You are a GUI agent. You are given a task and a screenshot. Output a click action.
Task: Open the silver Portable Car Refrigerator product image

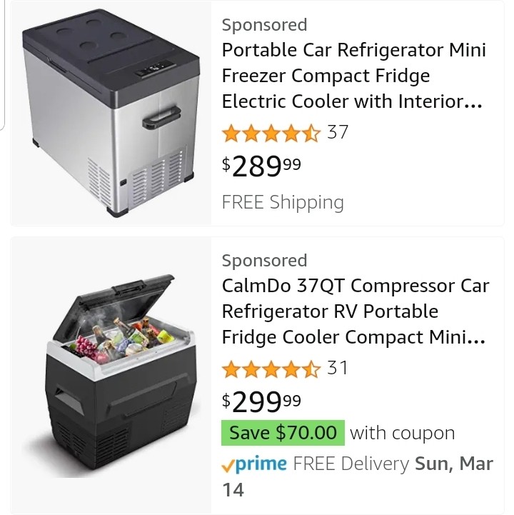109,113
